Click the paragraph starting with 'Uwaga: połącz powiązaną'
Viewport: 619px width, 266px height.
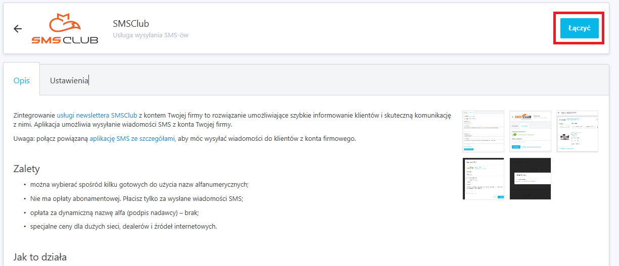pos(185,138)
